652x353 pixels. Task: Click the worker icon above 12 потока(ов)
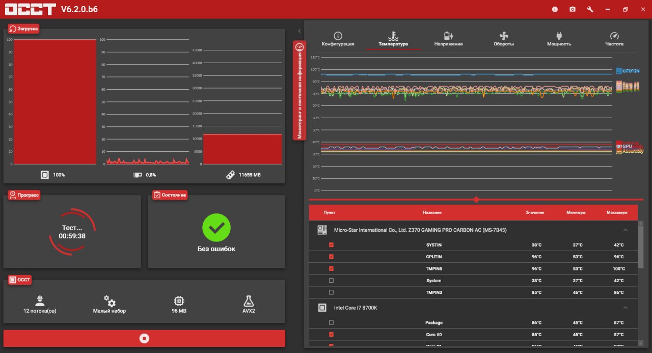tap(40, 301)
